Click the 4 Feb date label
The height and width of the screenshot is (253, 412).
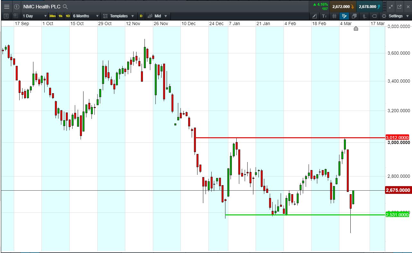click(x=290, y=23)
